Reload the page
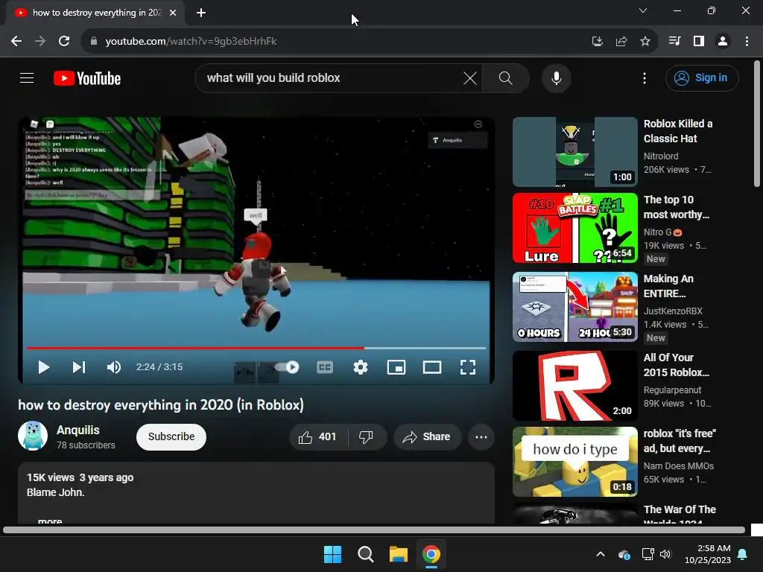The image size is (763, 572). (x=64, y=42)
